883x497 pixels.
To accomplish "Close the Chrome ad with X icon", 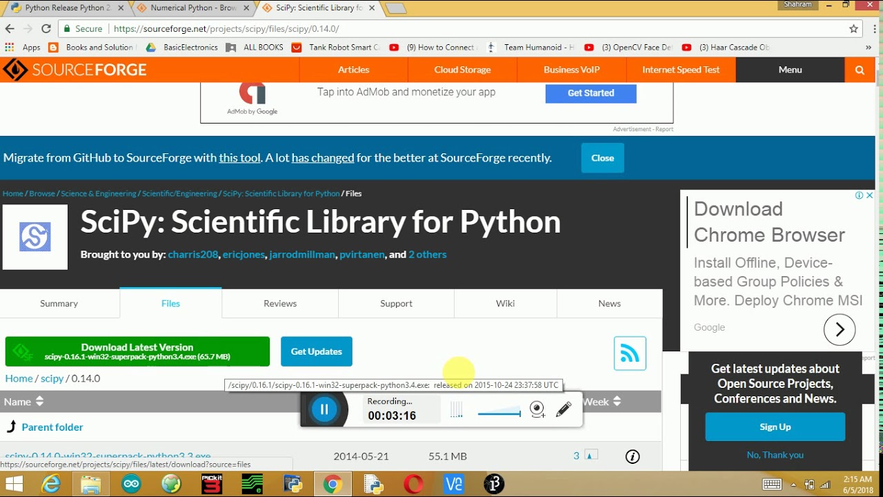I will (x=870, y=195).
